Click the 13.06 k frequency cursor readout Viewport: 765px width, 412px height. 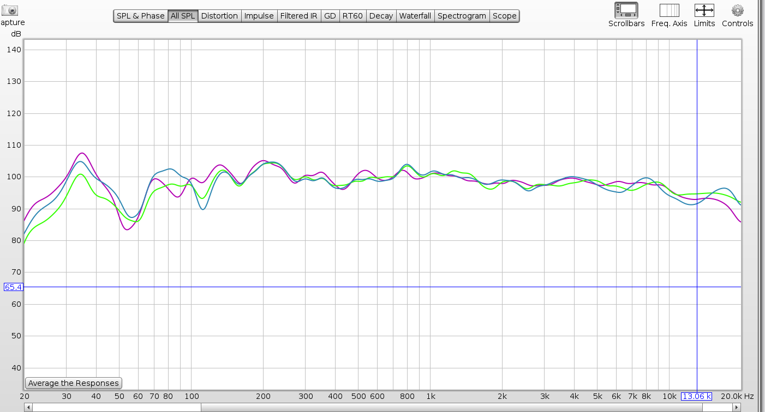click(x=697, y=396)
